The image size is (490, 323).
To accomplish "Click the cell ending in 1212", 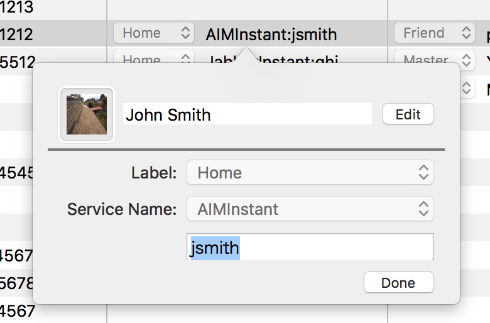I will coord(17,34).
